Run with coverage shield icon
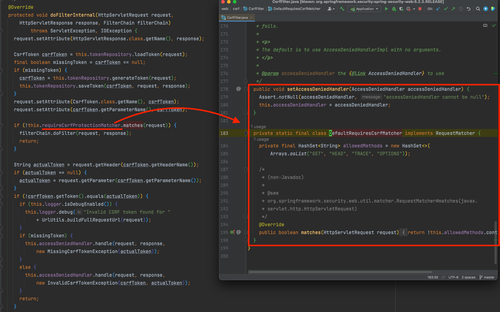500x312 pixels. point(401,9)
